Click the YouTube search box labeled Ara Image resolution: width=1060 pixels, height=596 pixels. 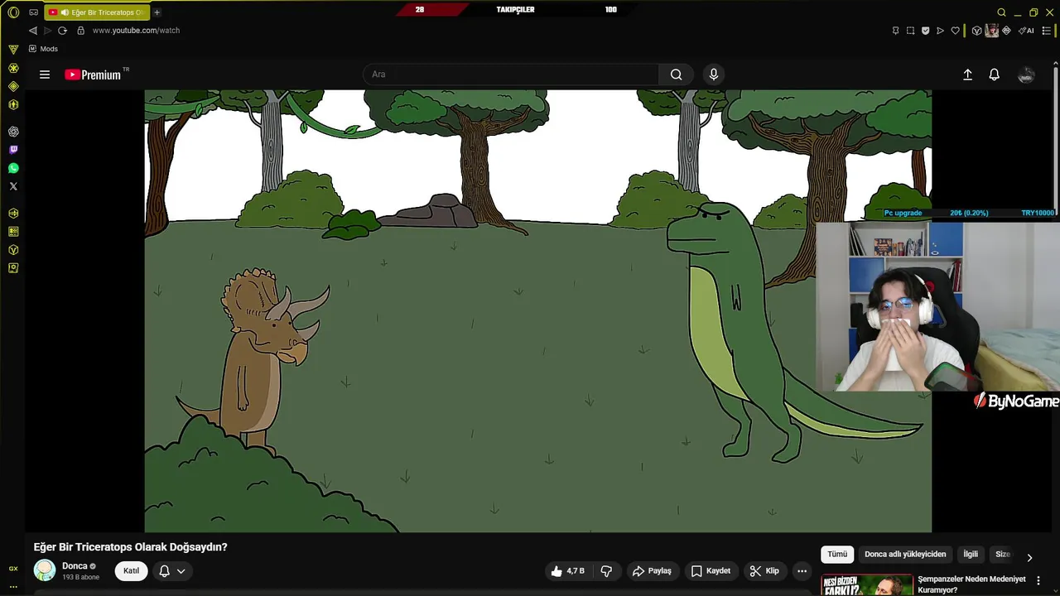(510, 74)
